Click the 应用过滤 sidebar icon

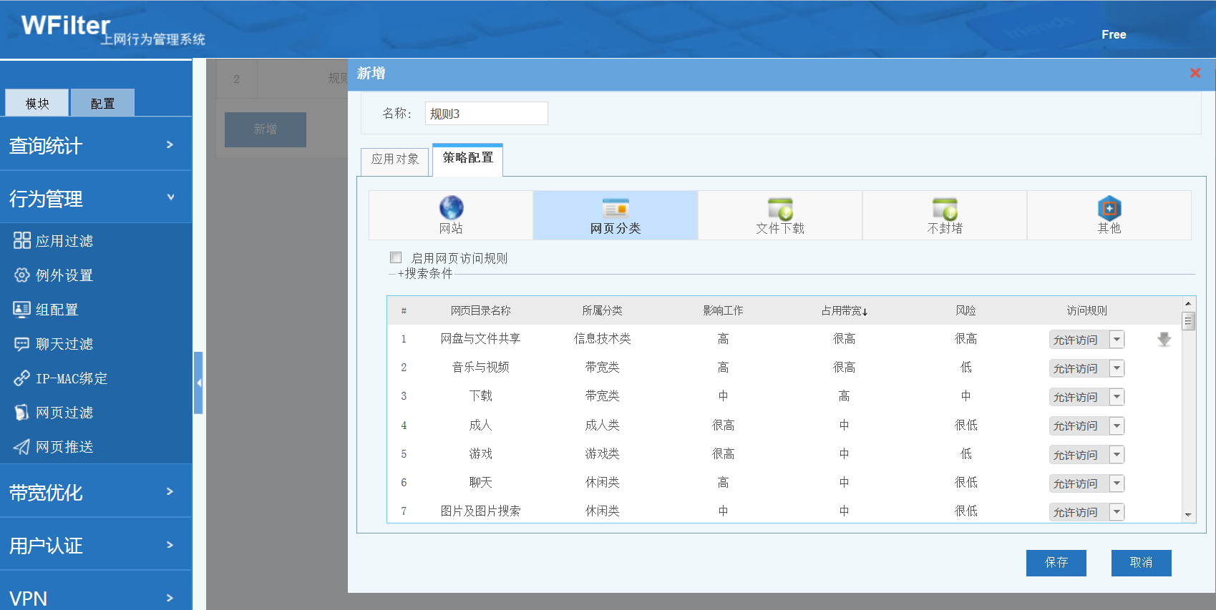(22, 240)
